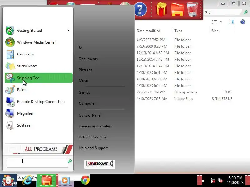The height and width of the screenshot is (187, 250).
Task: Open Internet Explorer from taskbar
Action: (27, 180)
